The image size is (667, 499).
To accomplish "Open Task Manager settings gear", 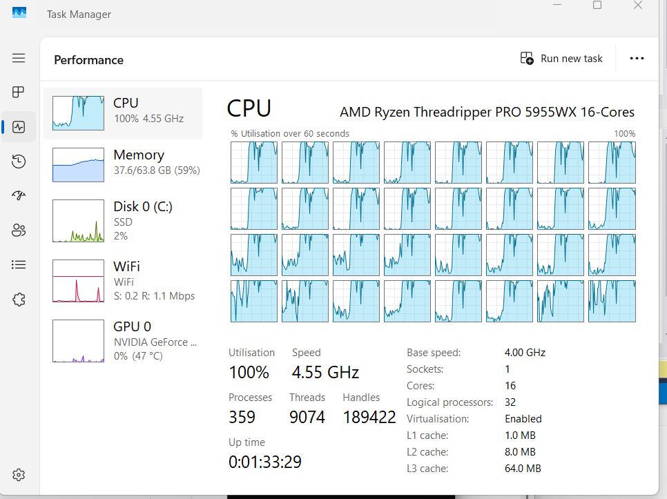I will point(19,475).
